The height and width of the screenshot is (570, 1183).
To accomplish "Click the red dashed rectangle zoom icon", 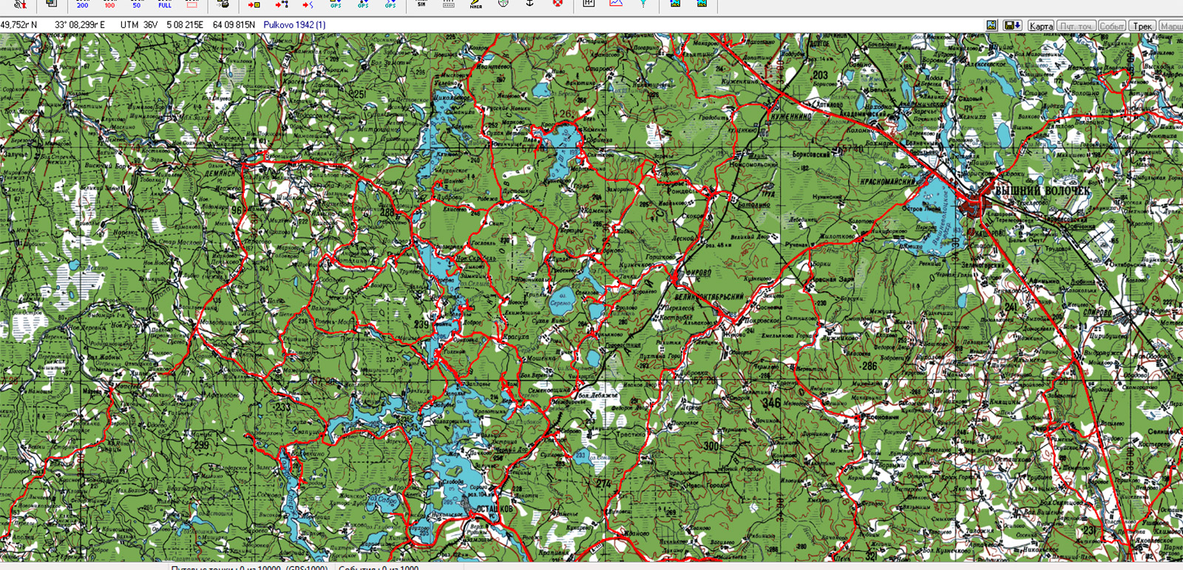I will click(192, 4).
